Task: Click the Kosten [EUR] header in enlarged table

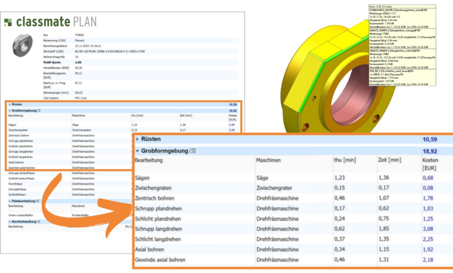Action: [x=430, y=164]
